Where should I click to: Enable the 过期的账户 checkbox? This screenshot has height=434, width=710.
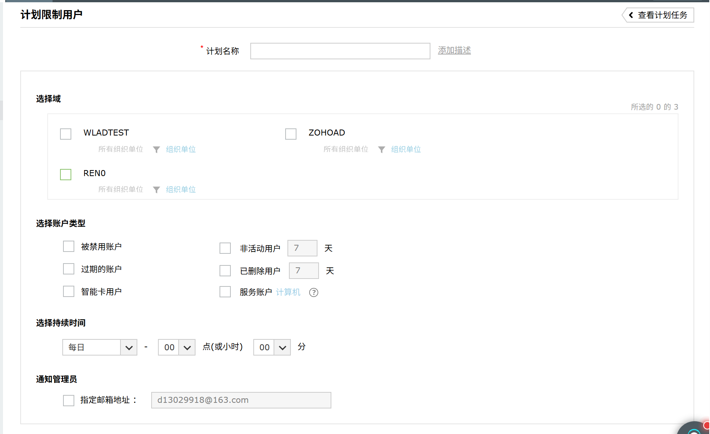[x=69, y=269]
